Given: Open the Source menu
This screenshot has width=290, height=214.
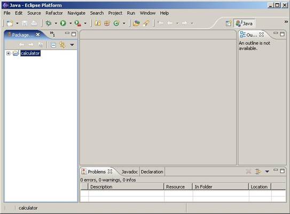Looking at the screenshot, I should click(x=34, y=13).
